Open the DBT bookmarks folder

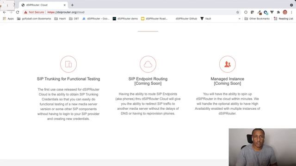pyautogui.click(x=74, y=18)
